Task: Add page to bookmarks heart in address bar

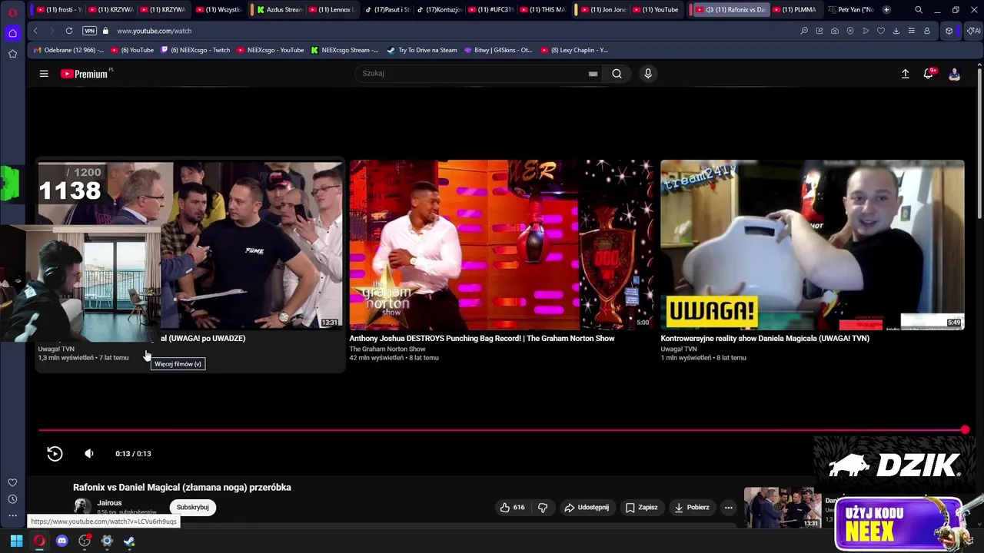Action: pos(881,31)
